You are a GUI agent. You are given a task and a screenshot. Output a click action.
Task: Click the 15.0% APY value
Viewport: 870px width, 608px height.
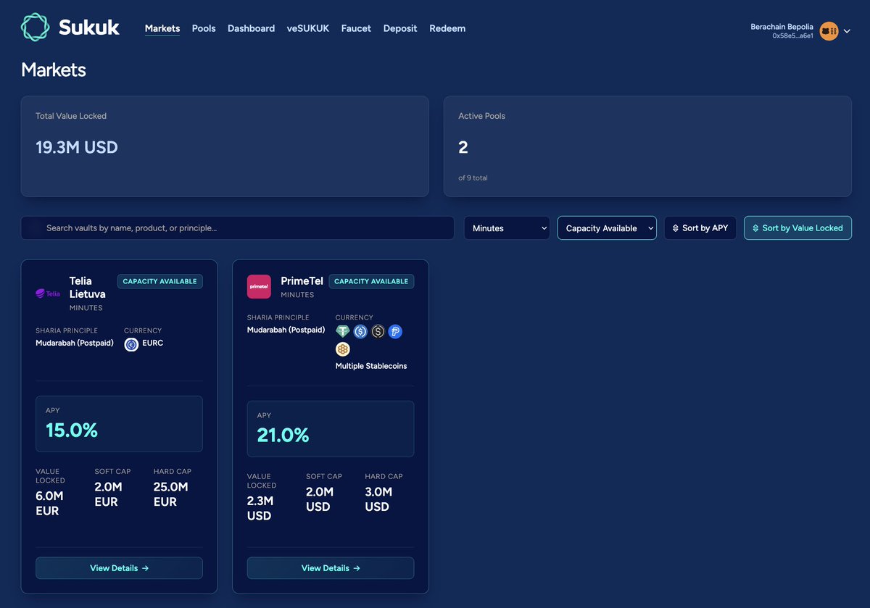[72, 430]
